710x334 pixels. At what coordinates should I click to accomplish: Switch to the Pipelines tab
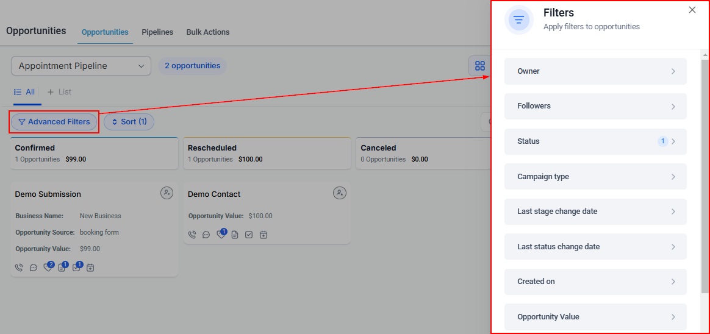157,32
